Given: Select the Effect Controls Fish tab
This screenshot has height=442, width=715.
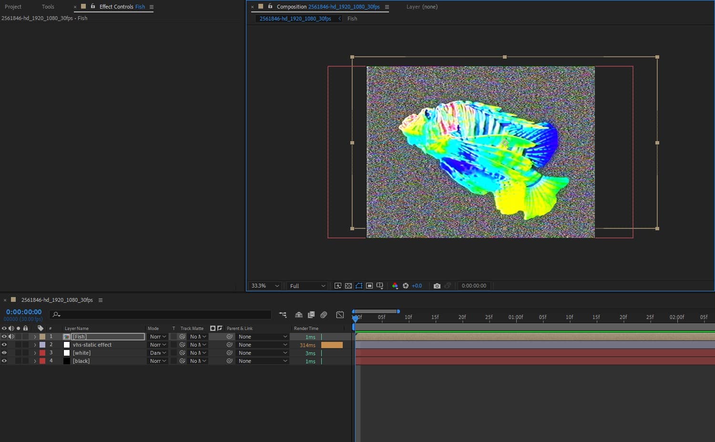Looking at the screenshot, I should (x=122, y=7).
